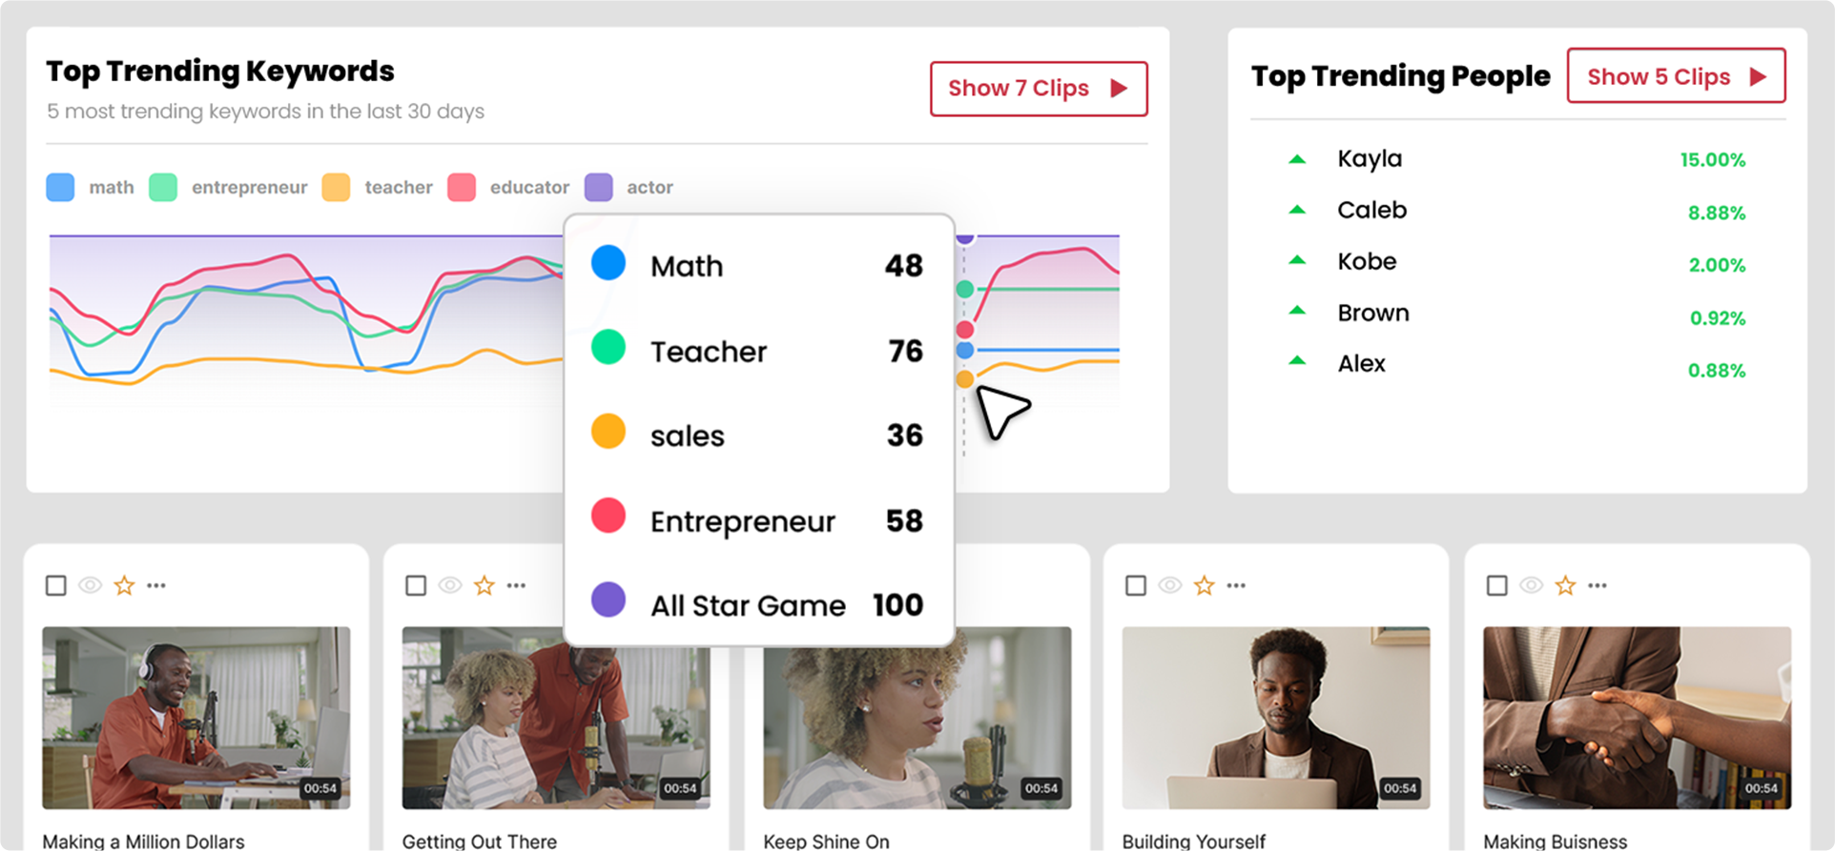
Task: Star the Building Yourself clip
Action: [x=1205, y=585]
